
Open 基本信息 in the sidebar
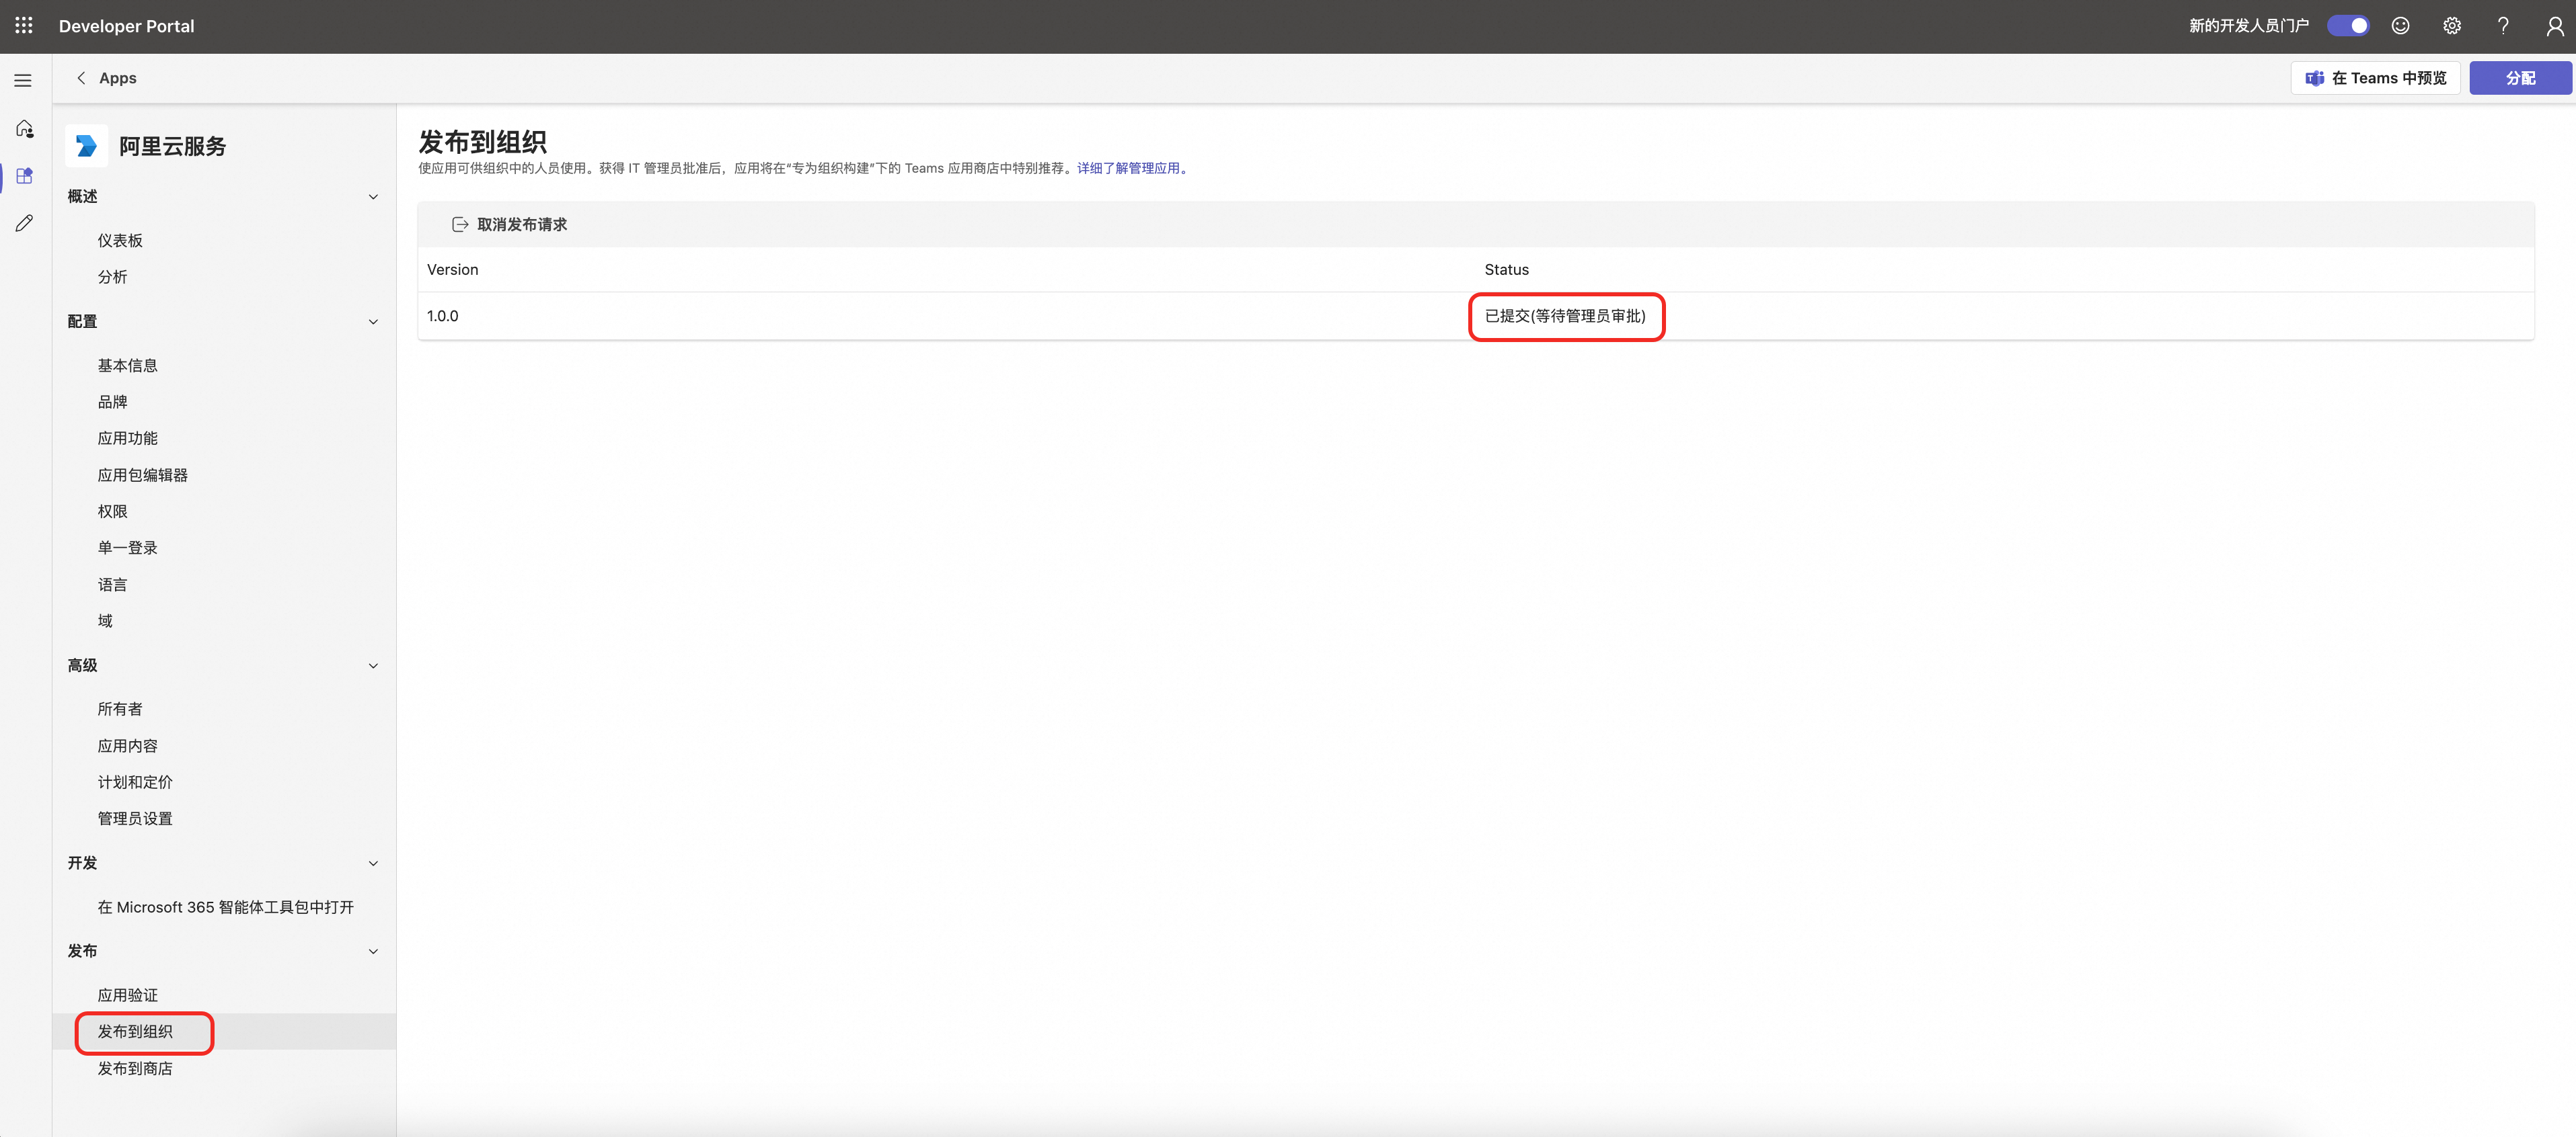[127, 366]
